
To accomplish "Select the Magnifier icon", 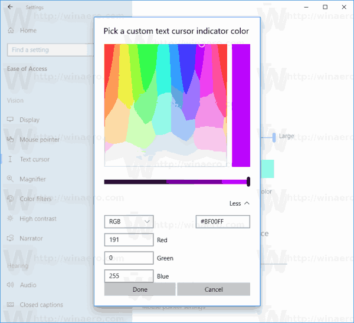I will pos(10,179).
